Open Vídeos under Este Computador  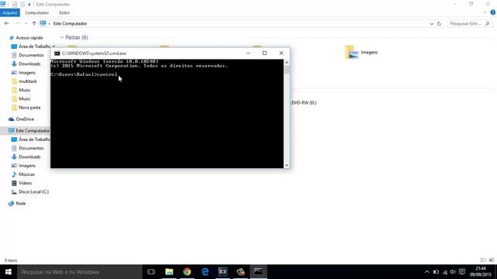click(25, 183)
